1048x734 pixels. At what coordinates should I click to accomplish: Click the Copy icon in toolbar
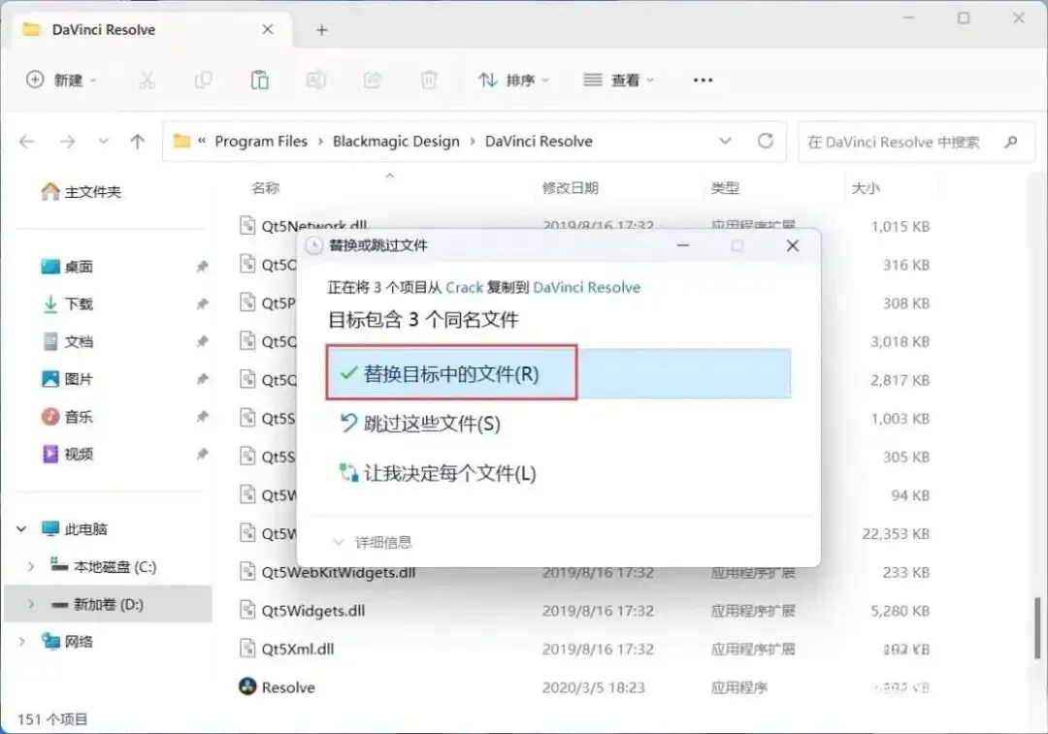[203, 80]
